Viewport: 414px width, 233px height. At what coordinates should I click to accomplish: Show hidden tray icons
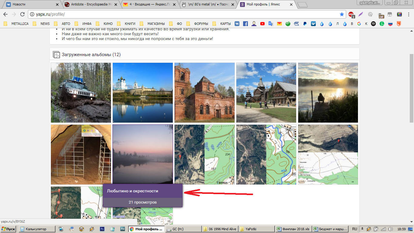(x=362, y=229)
